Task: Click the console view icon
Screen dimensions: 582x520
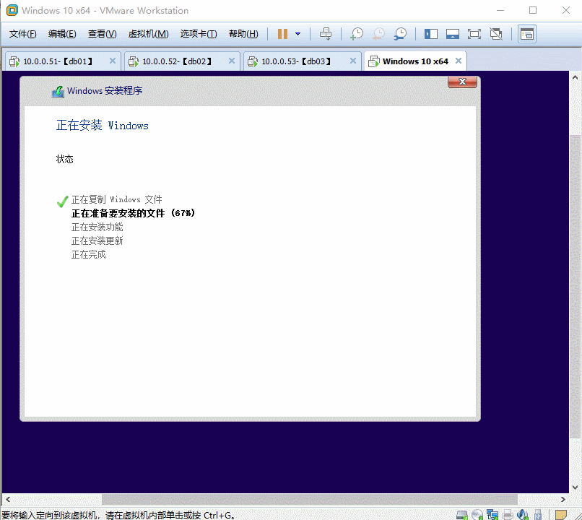Action: pos(527,34)
